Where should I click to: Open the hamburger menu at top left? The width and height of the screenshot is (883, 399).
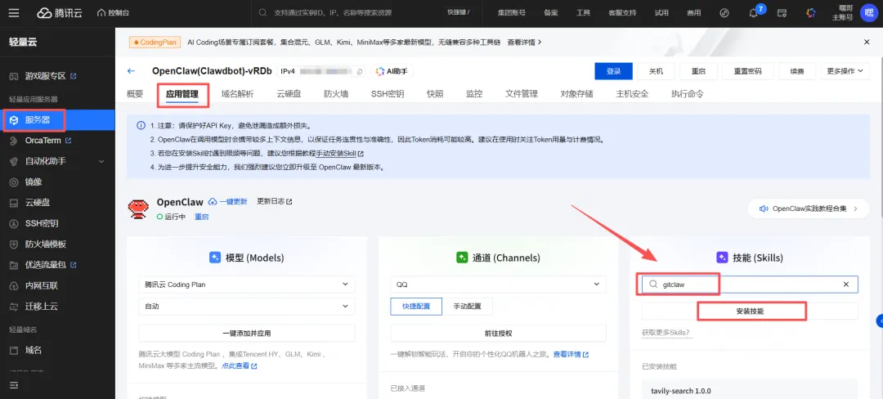[14, 12]
